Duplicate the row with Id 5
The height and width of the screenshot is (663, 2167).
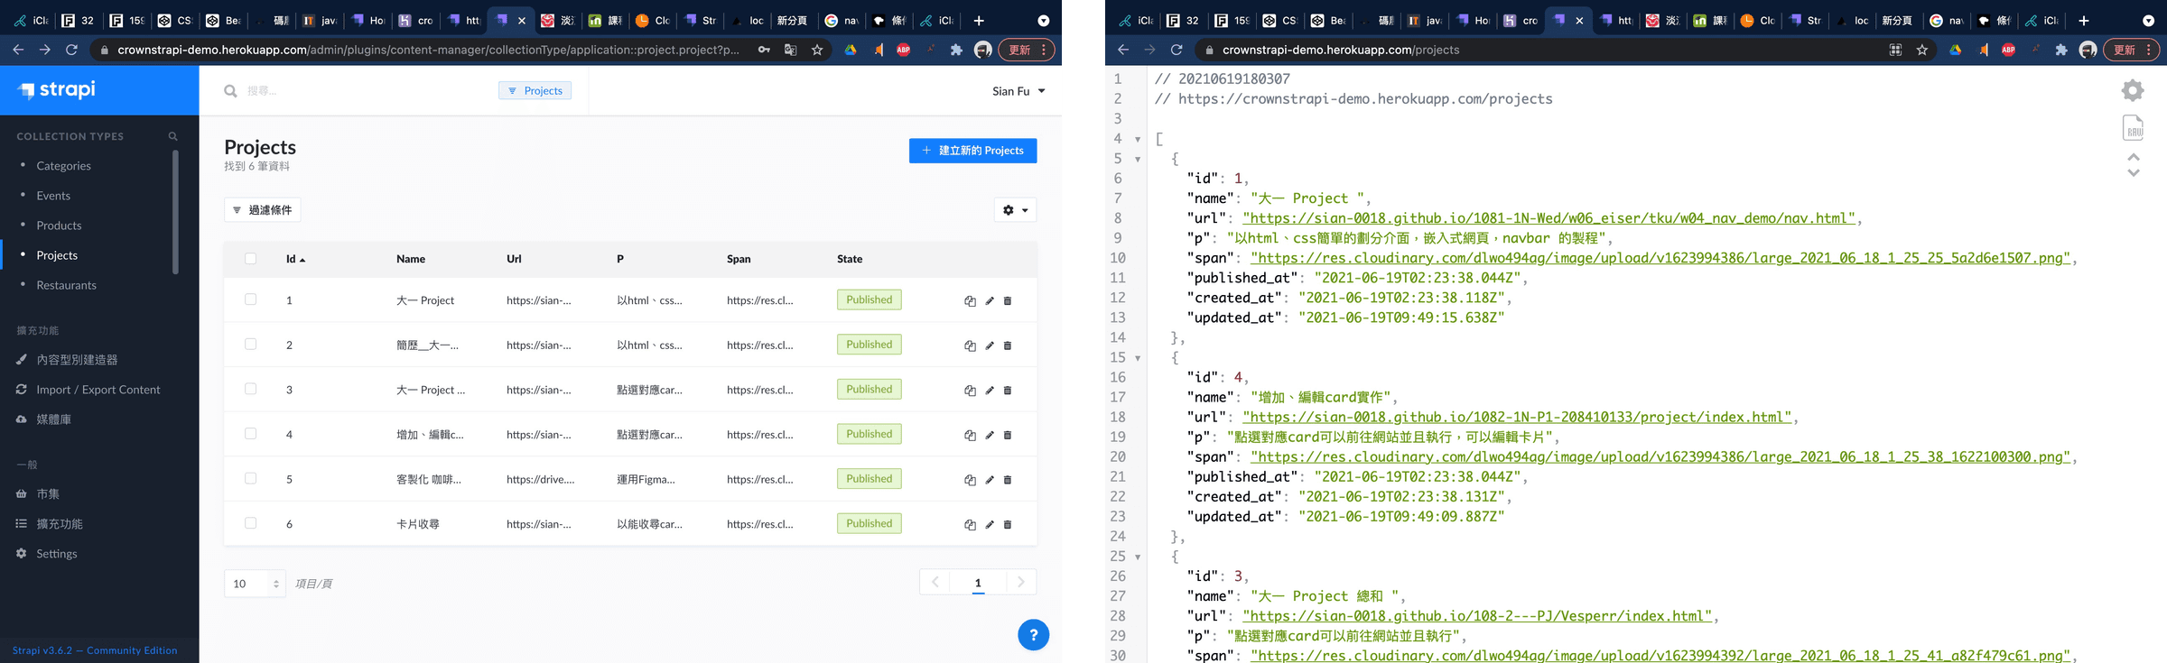click(970, 480)
